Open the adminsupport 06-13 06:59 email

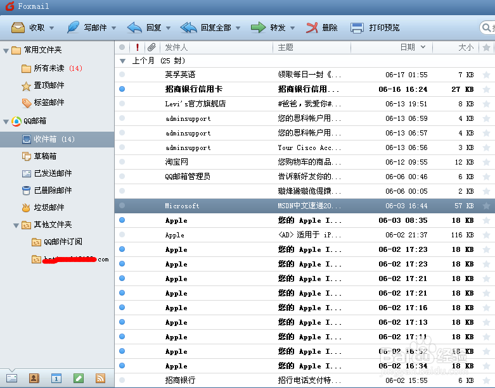305,118
